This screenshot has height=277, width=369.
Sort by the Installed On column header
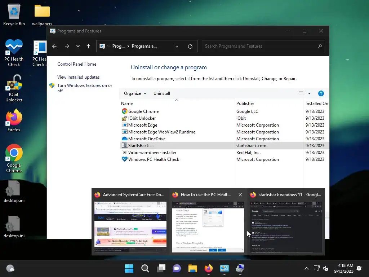point(316,104)
